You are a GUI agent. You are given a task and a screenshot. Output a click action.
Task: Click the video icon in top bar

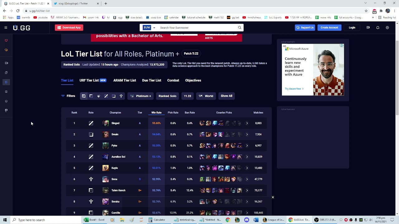[x=368, y=28]
